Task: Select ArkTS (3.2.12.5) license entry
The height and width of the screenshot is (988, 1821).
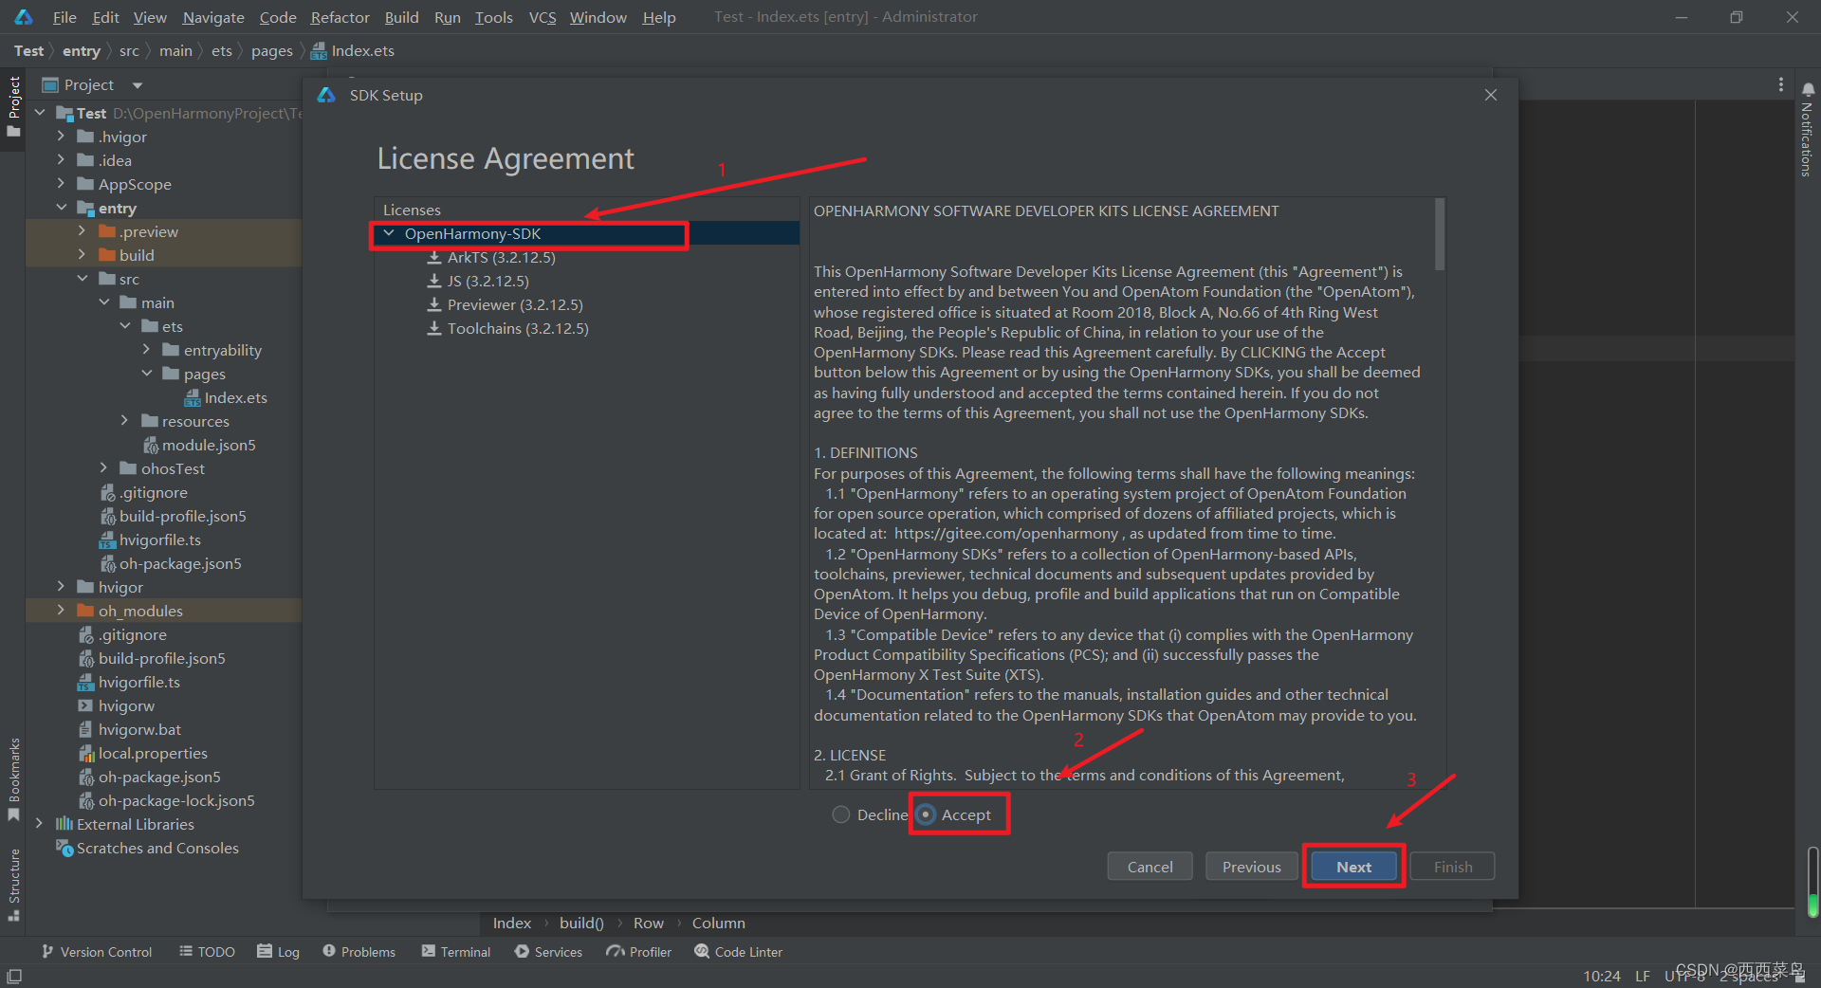Action: click(x=502, y=257)
